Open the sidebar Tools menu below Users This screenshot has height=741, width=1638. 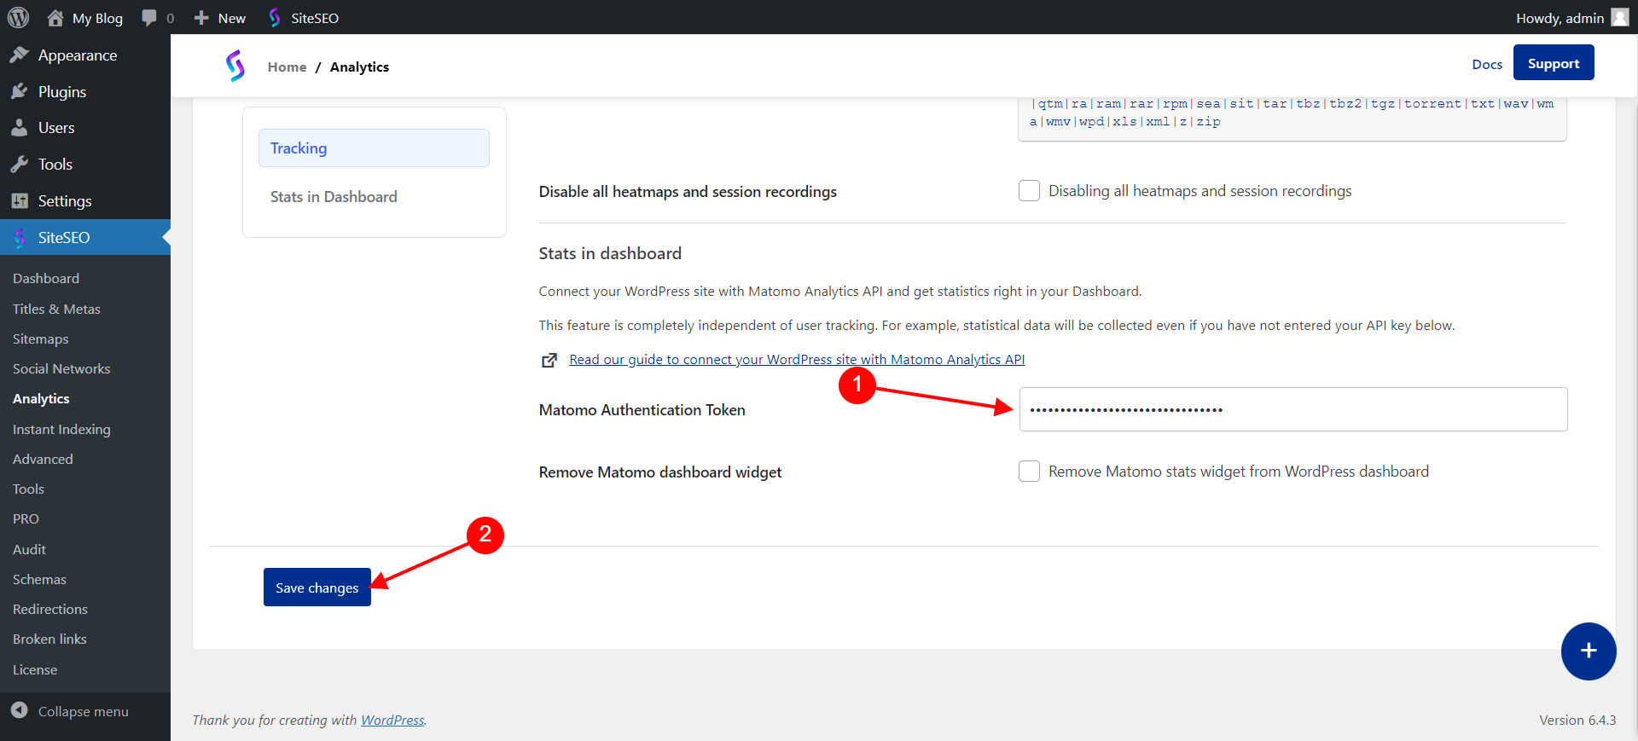tap(85, 165)
